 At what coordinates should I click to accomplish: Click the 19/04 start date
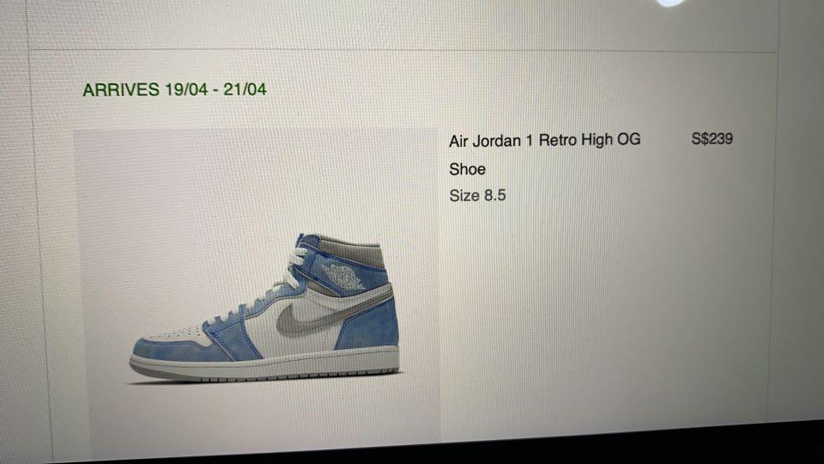tap(186, 89)
